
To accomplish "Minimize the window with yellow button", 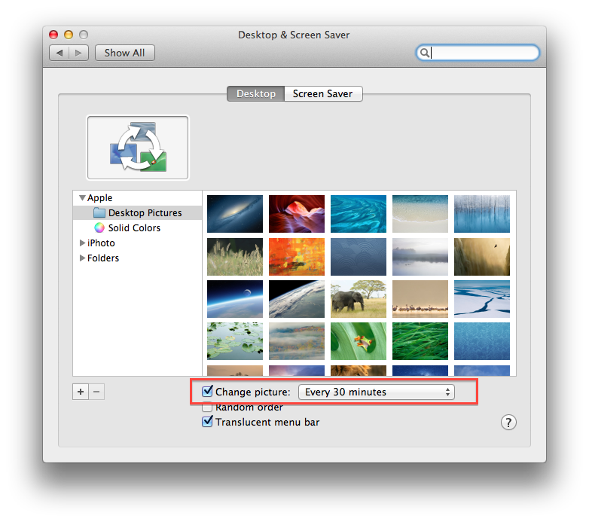I will click(x=69, y=35).
